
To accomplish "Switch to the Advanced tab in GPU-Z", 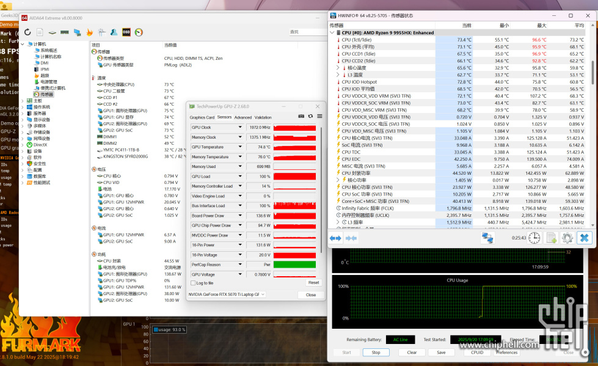I will click(243, 117).
